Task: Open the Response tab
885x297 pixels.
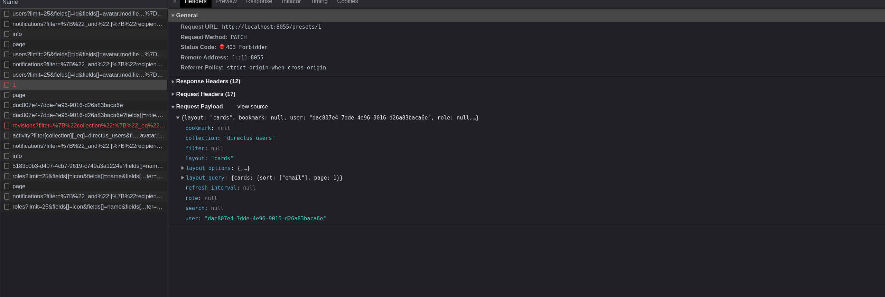Action: click(259, 2)
